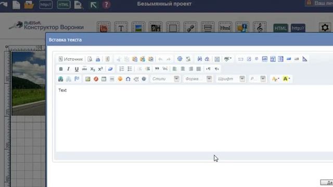This screenshot has width=333, height=187.
Task: Set text direction right-to-left
Action: pyautogui.click(x=216, y=69)
